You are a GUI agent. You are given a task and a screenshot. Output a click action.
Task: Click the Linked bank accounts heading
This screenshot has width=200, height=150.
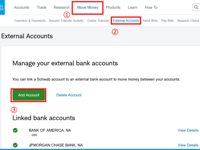point(44,118)
